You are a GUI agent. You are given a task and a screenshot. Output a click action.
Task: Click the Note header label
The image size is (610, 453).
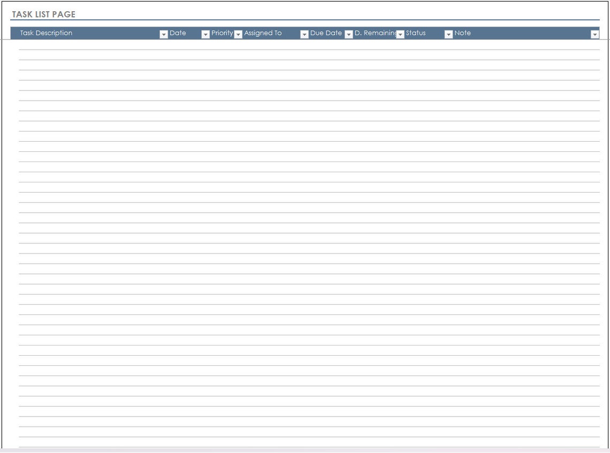tap(462, 33)
